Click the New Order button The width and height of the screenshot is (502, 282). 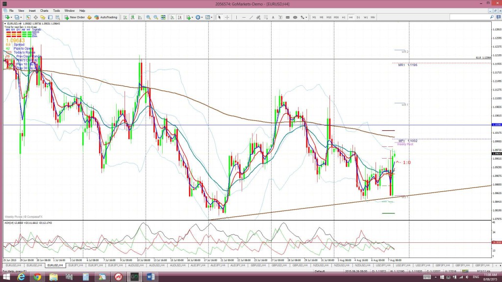pos(75,17)
